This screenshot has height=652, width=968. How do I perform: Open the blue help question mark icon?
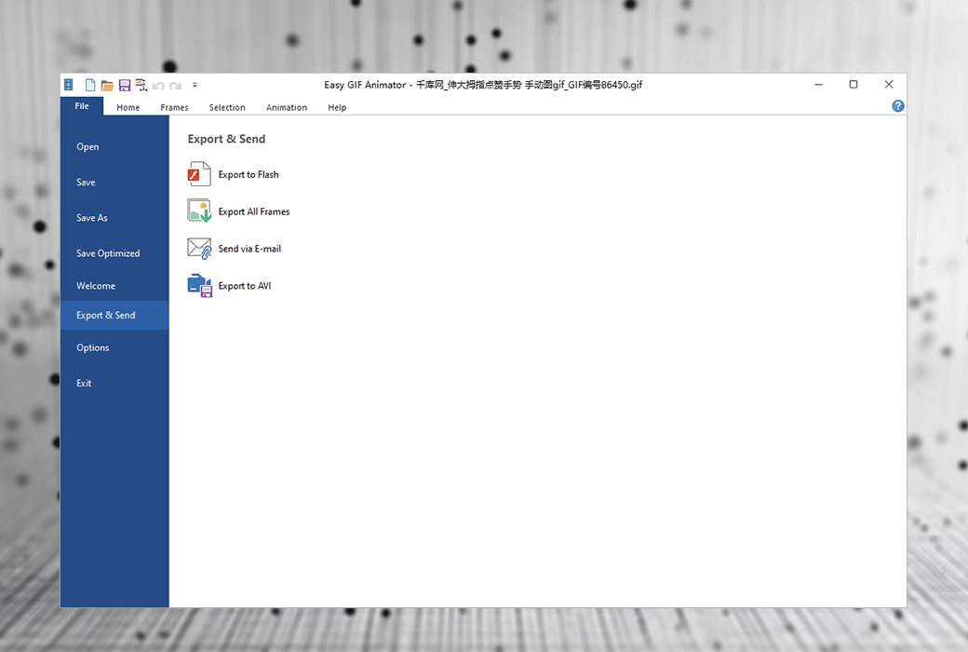click(x=898, y=106)
